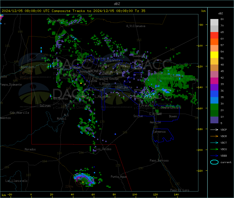Click the -220 tick on right axis
234x198 pixels.
[x=200, y=171]
